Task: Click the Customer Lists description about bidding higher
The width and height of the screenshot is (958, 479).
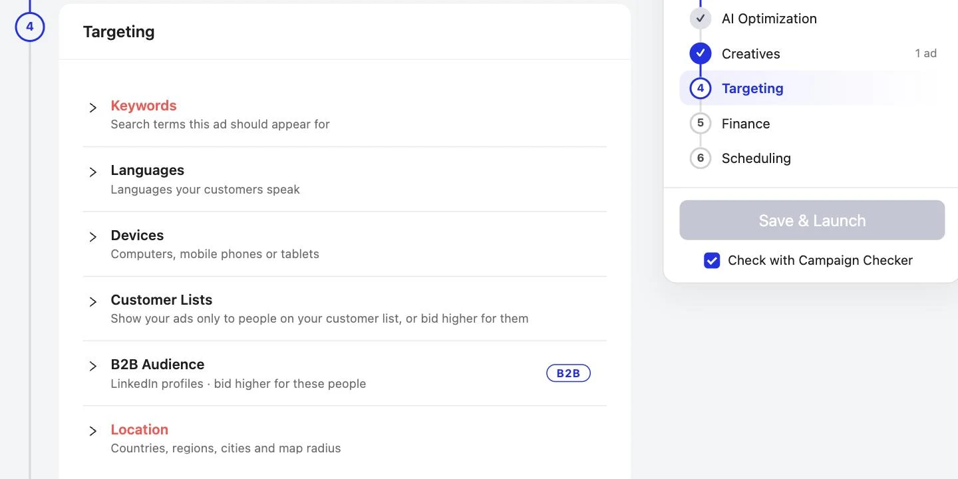Action: 319,319
